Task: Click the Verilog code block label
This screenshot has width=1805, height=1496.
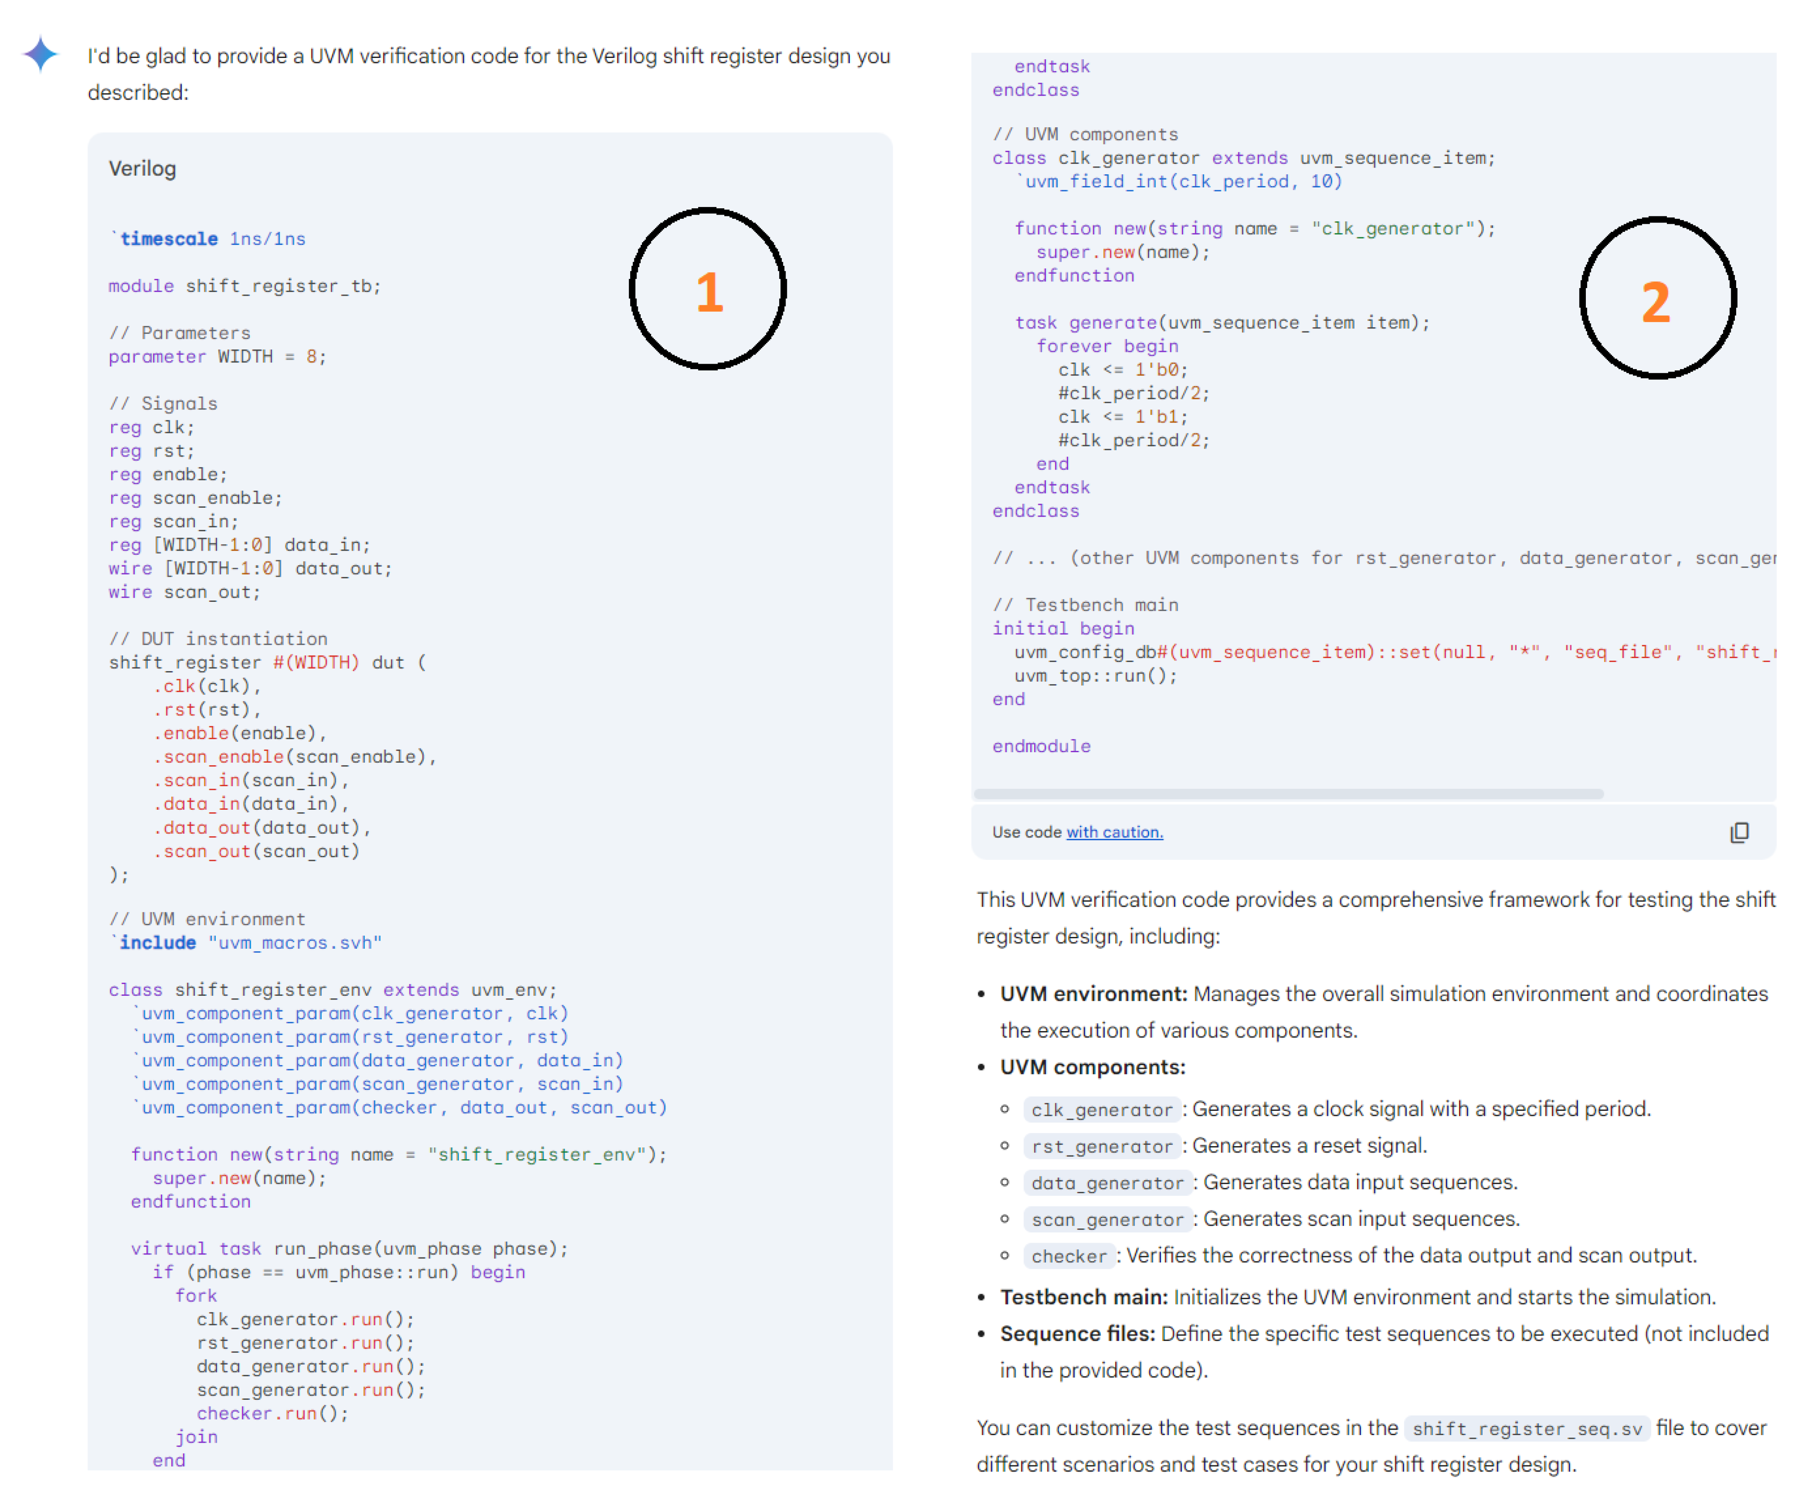Action: (142, 168)
